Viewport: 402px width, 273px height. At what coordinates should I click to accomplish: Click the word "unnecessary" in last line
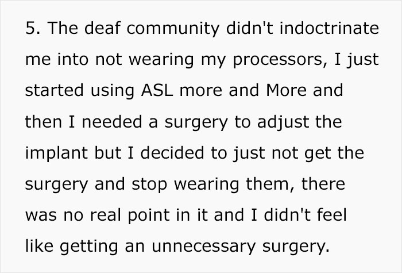pos(203,248)
